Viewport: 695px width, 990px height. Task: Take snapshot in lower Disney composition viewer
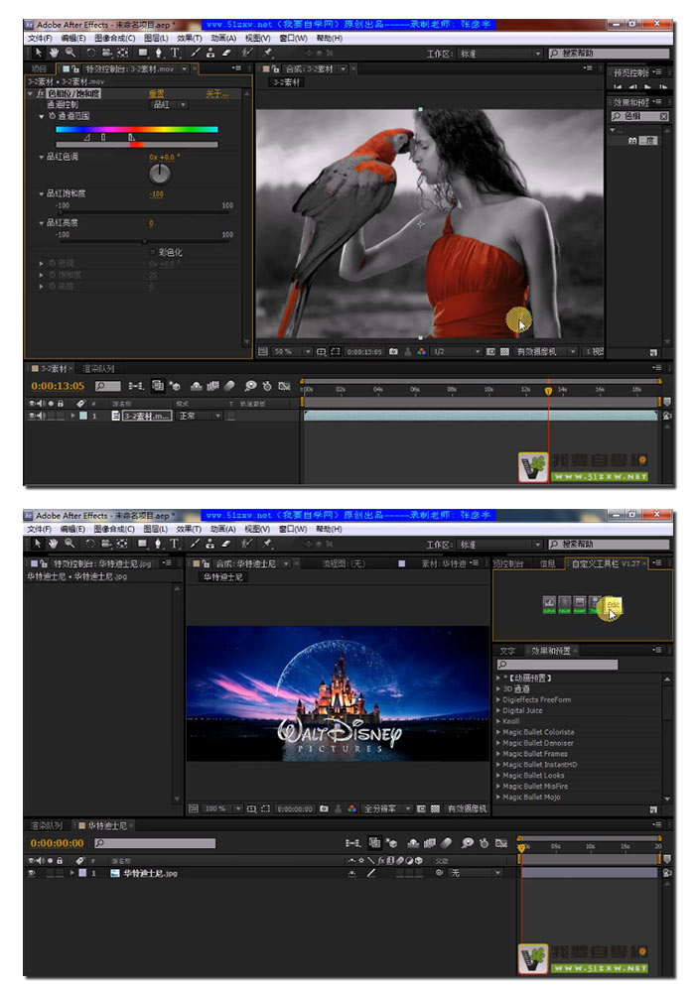(x=324, y=808)
